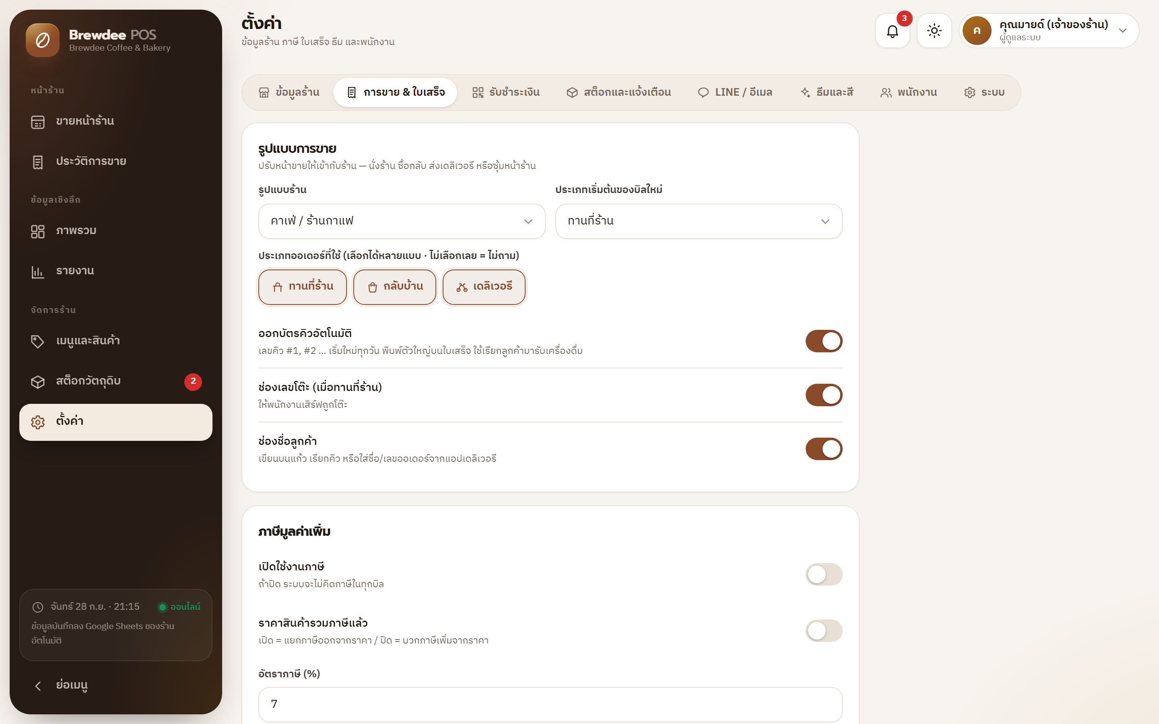Click the Brewdee POS coffee bean logo
Image resolution: width=1159 pixels, height=724 pixels.
pyautogui.click(x=43, y=40)
